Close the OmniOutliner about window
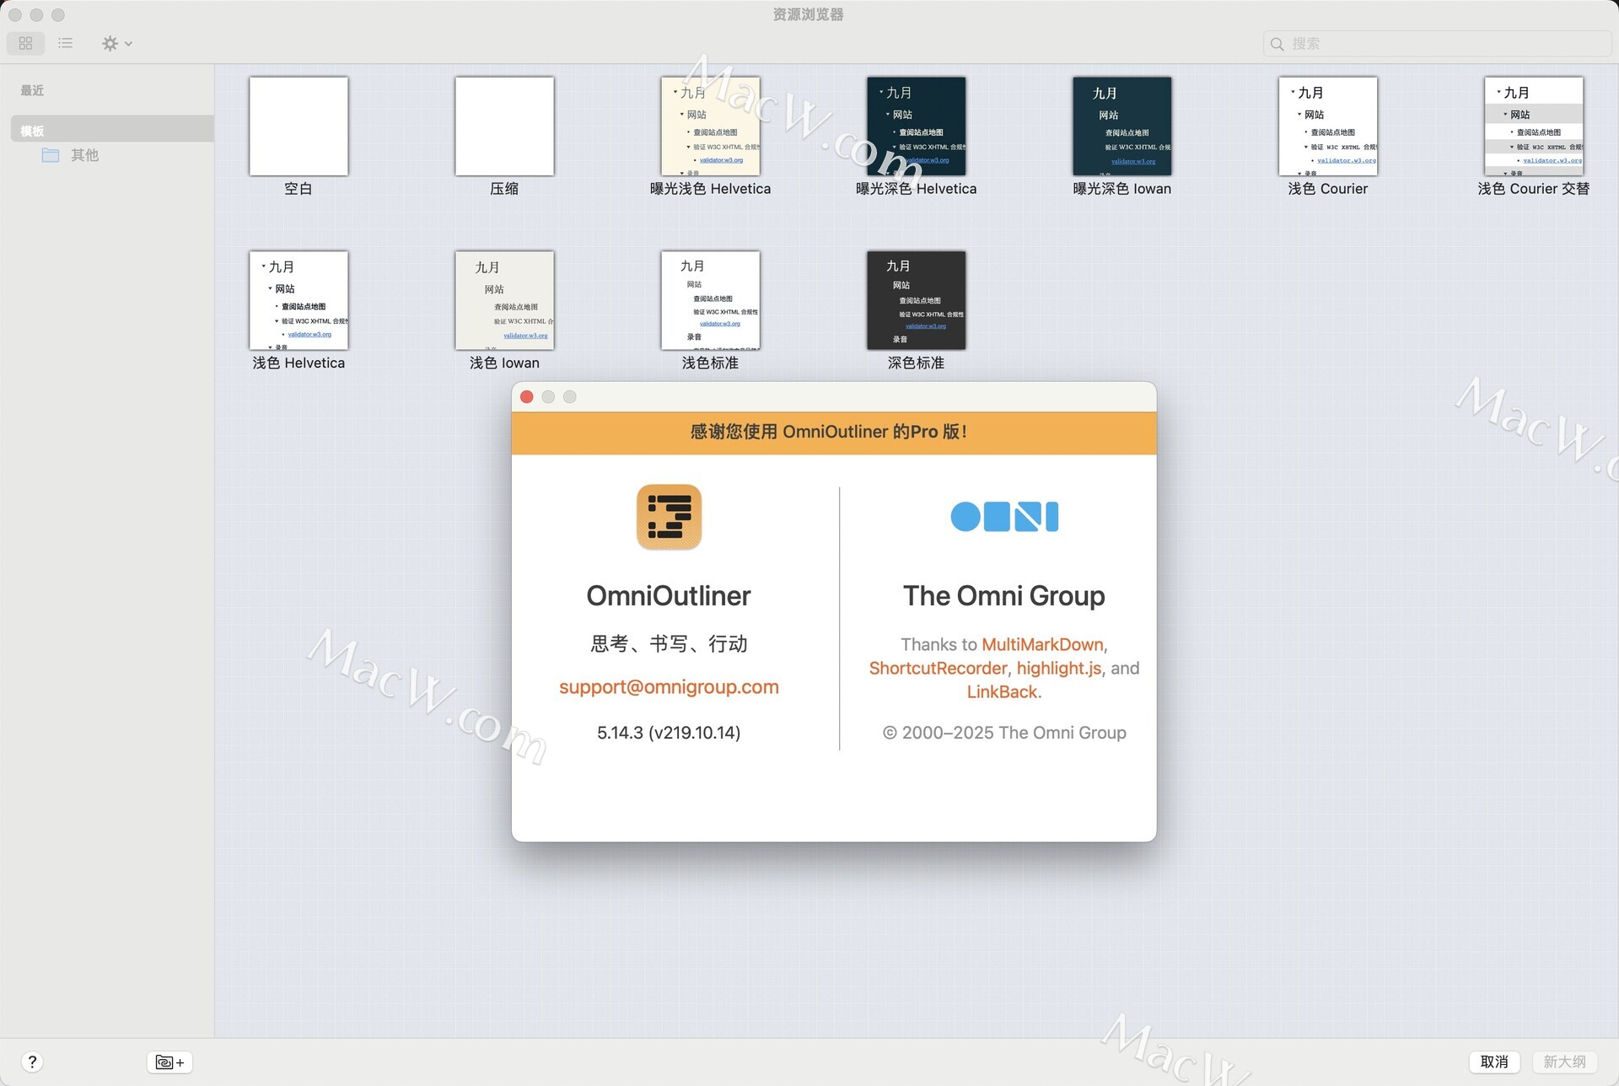 pos(527,397)
